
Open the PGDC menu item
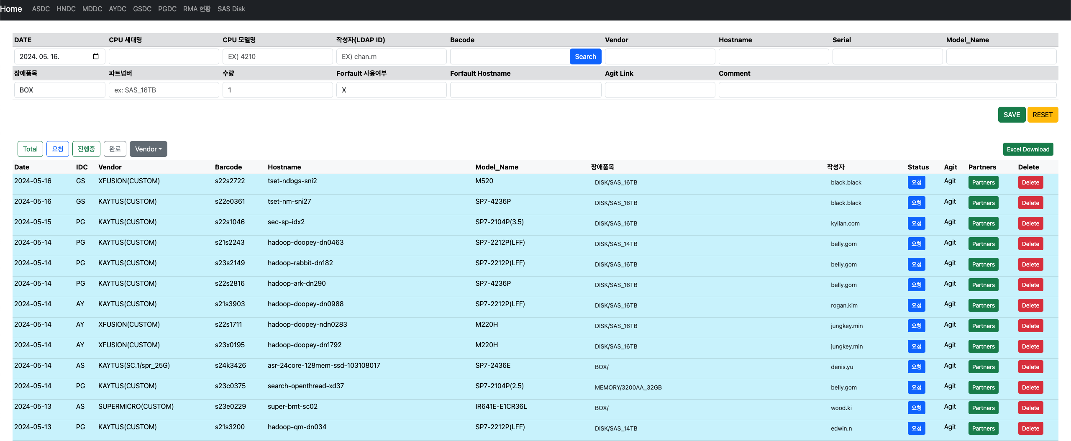167,9
